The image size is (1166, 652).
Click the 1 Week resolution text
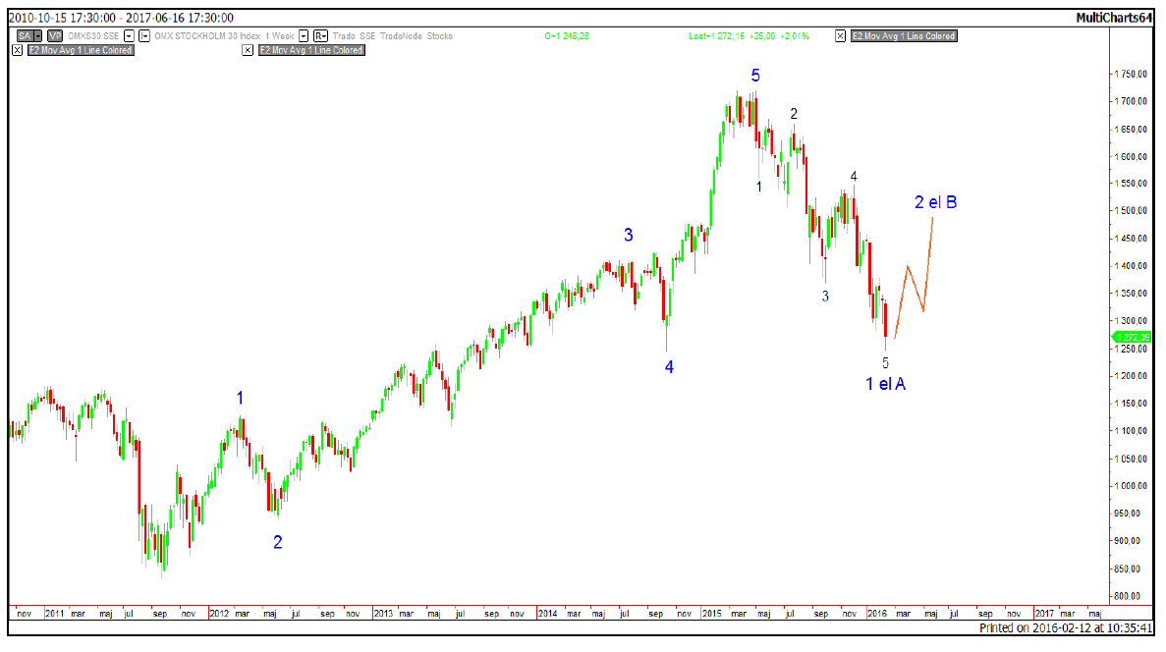pos(280,35)
